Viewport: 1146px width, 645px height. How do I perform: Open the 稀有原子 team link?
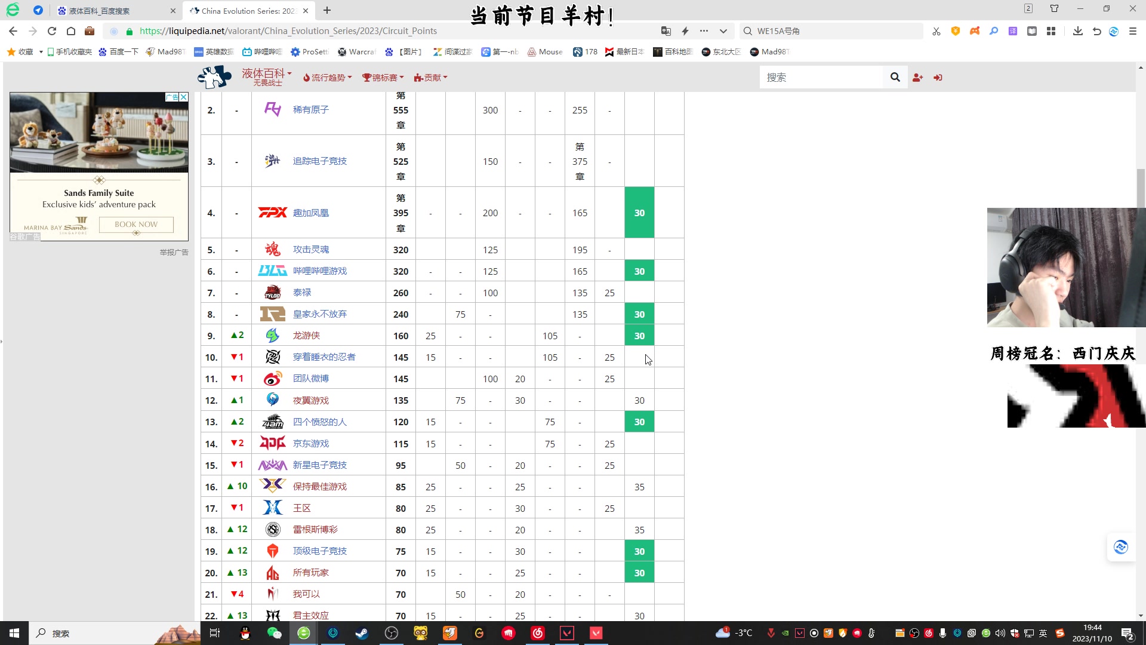pyautogui.click(x=311, y=110)
